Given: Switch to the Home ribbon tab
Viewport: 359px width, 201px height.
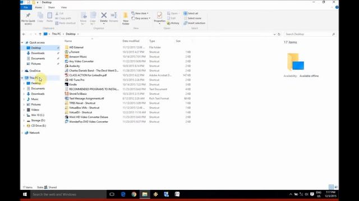Looking at the screenshot, I should point(38,7).
